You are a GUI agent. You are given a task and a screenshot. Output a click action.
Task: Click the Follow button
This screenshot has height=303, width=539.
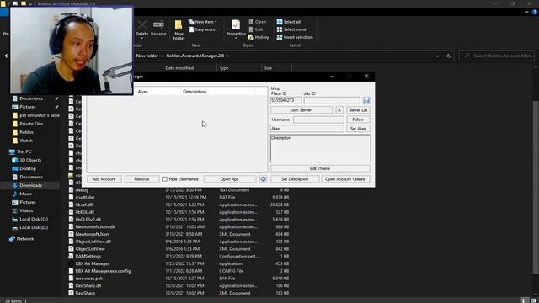point(358,120)
